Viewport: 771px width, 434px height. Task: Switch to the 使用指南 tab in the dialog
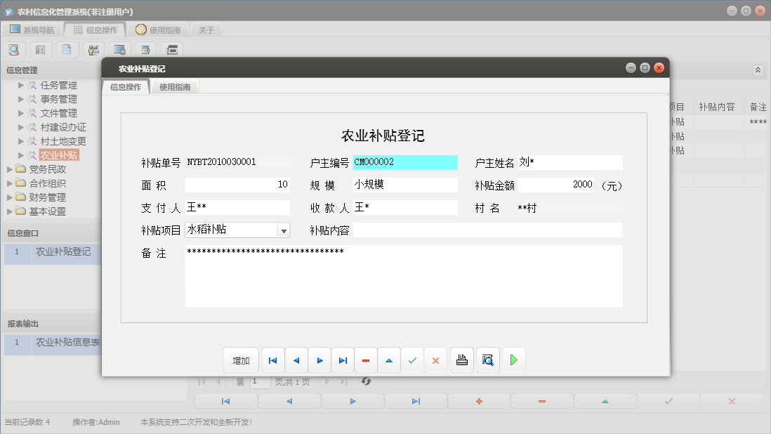tap(174, 86)
